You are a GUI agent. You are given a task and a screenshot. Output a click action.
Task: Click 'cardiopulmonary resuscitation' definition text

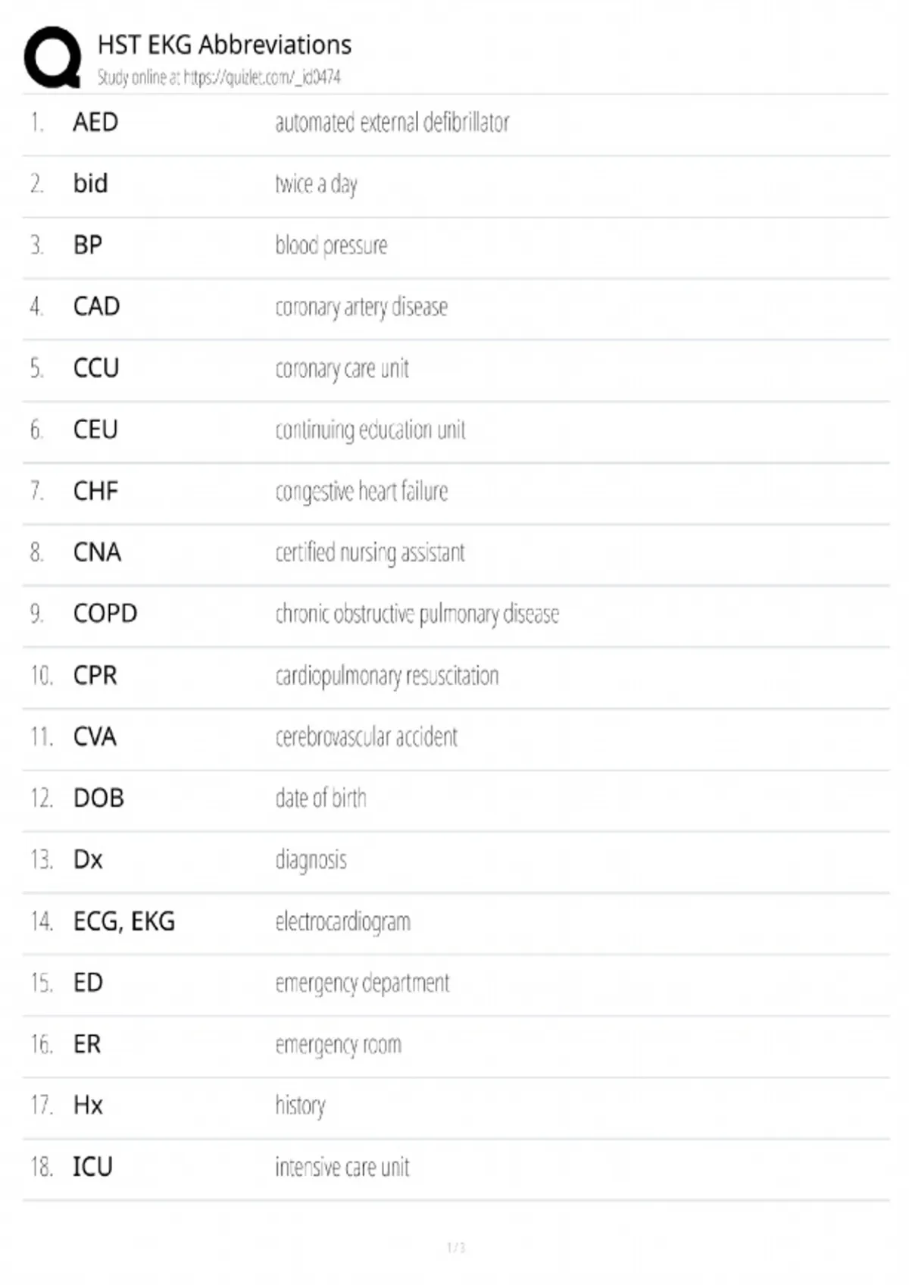(387, 675)
